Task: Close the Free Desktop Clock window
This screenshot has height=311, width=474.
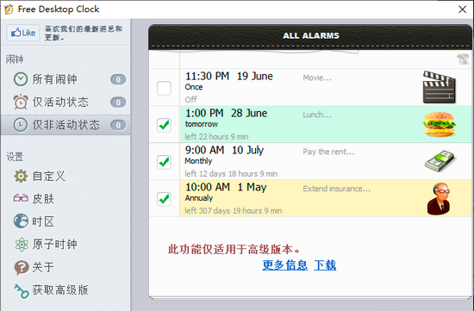Action: pyautogui.click(x=463, y=9)
